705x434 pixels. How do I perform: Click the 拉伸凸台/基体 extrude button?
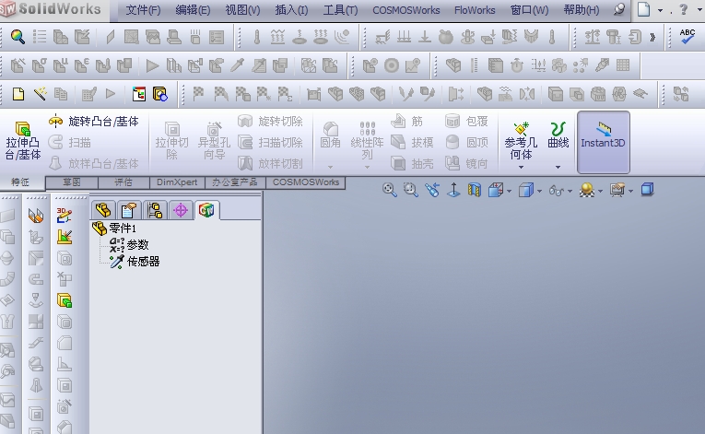pos(22,141)
